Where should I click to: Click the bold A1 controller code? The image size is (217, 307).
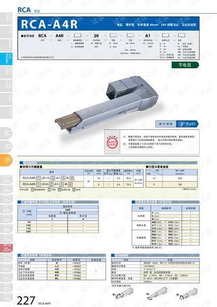[x=148, y=36]
